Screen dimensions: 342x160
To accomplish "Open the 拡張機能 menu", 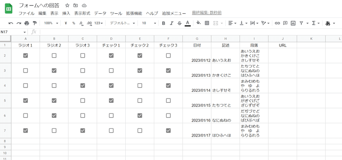I will 134,13.
